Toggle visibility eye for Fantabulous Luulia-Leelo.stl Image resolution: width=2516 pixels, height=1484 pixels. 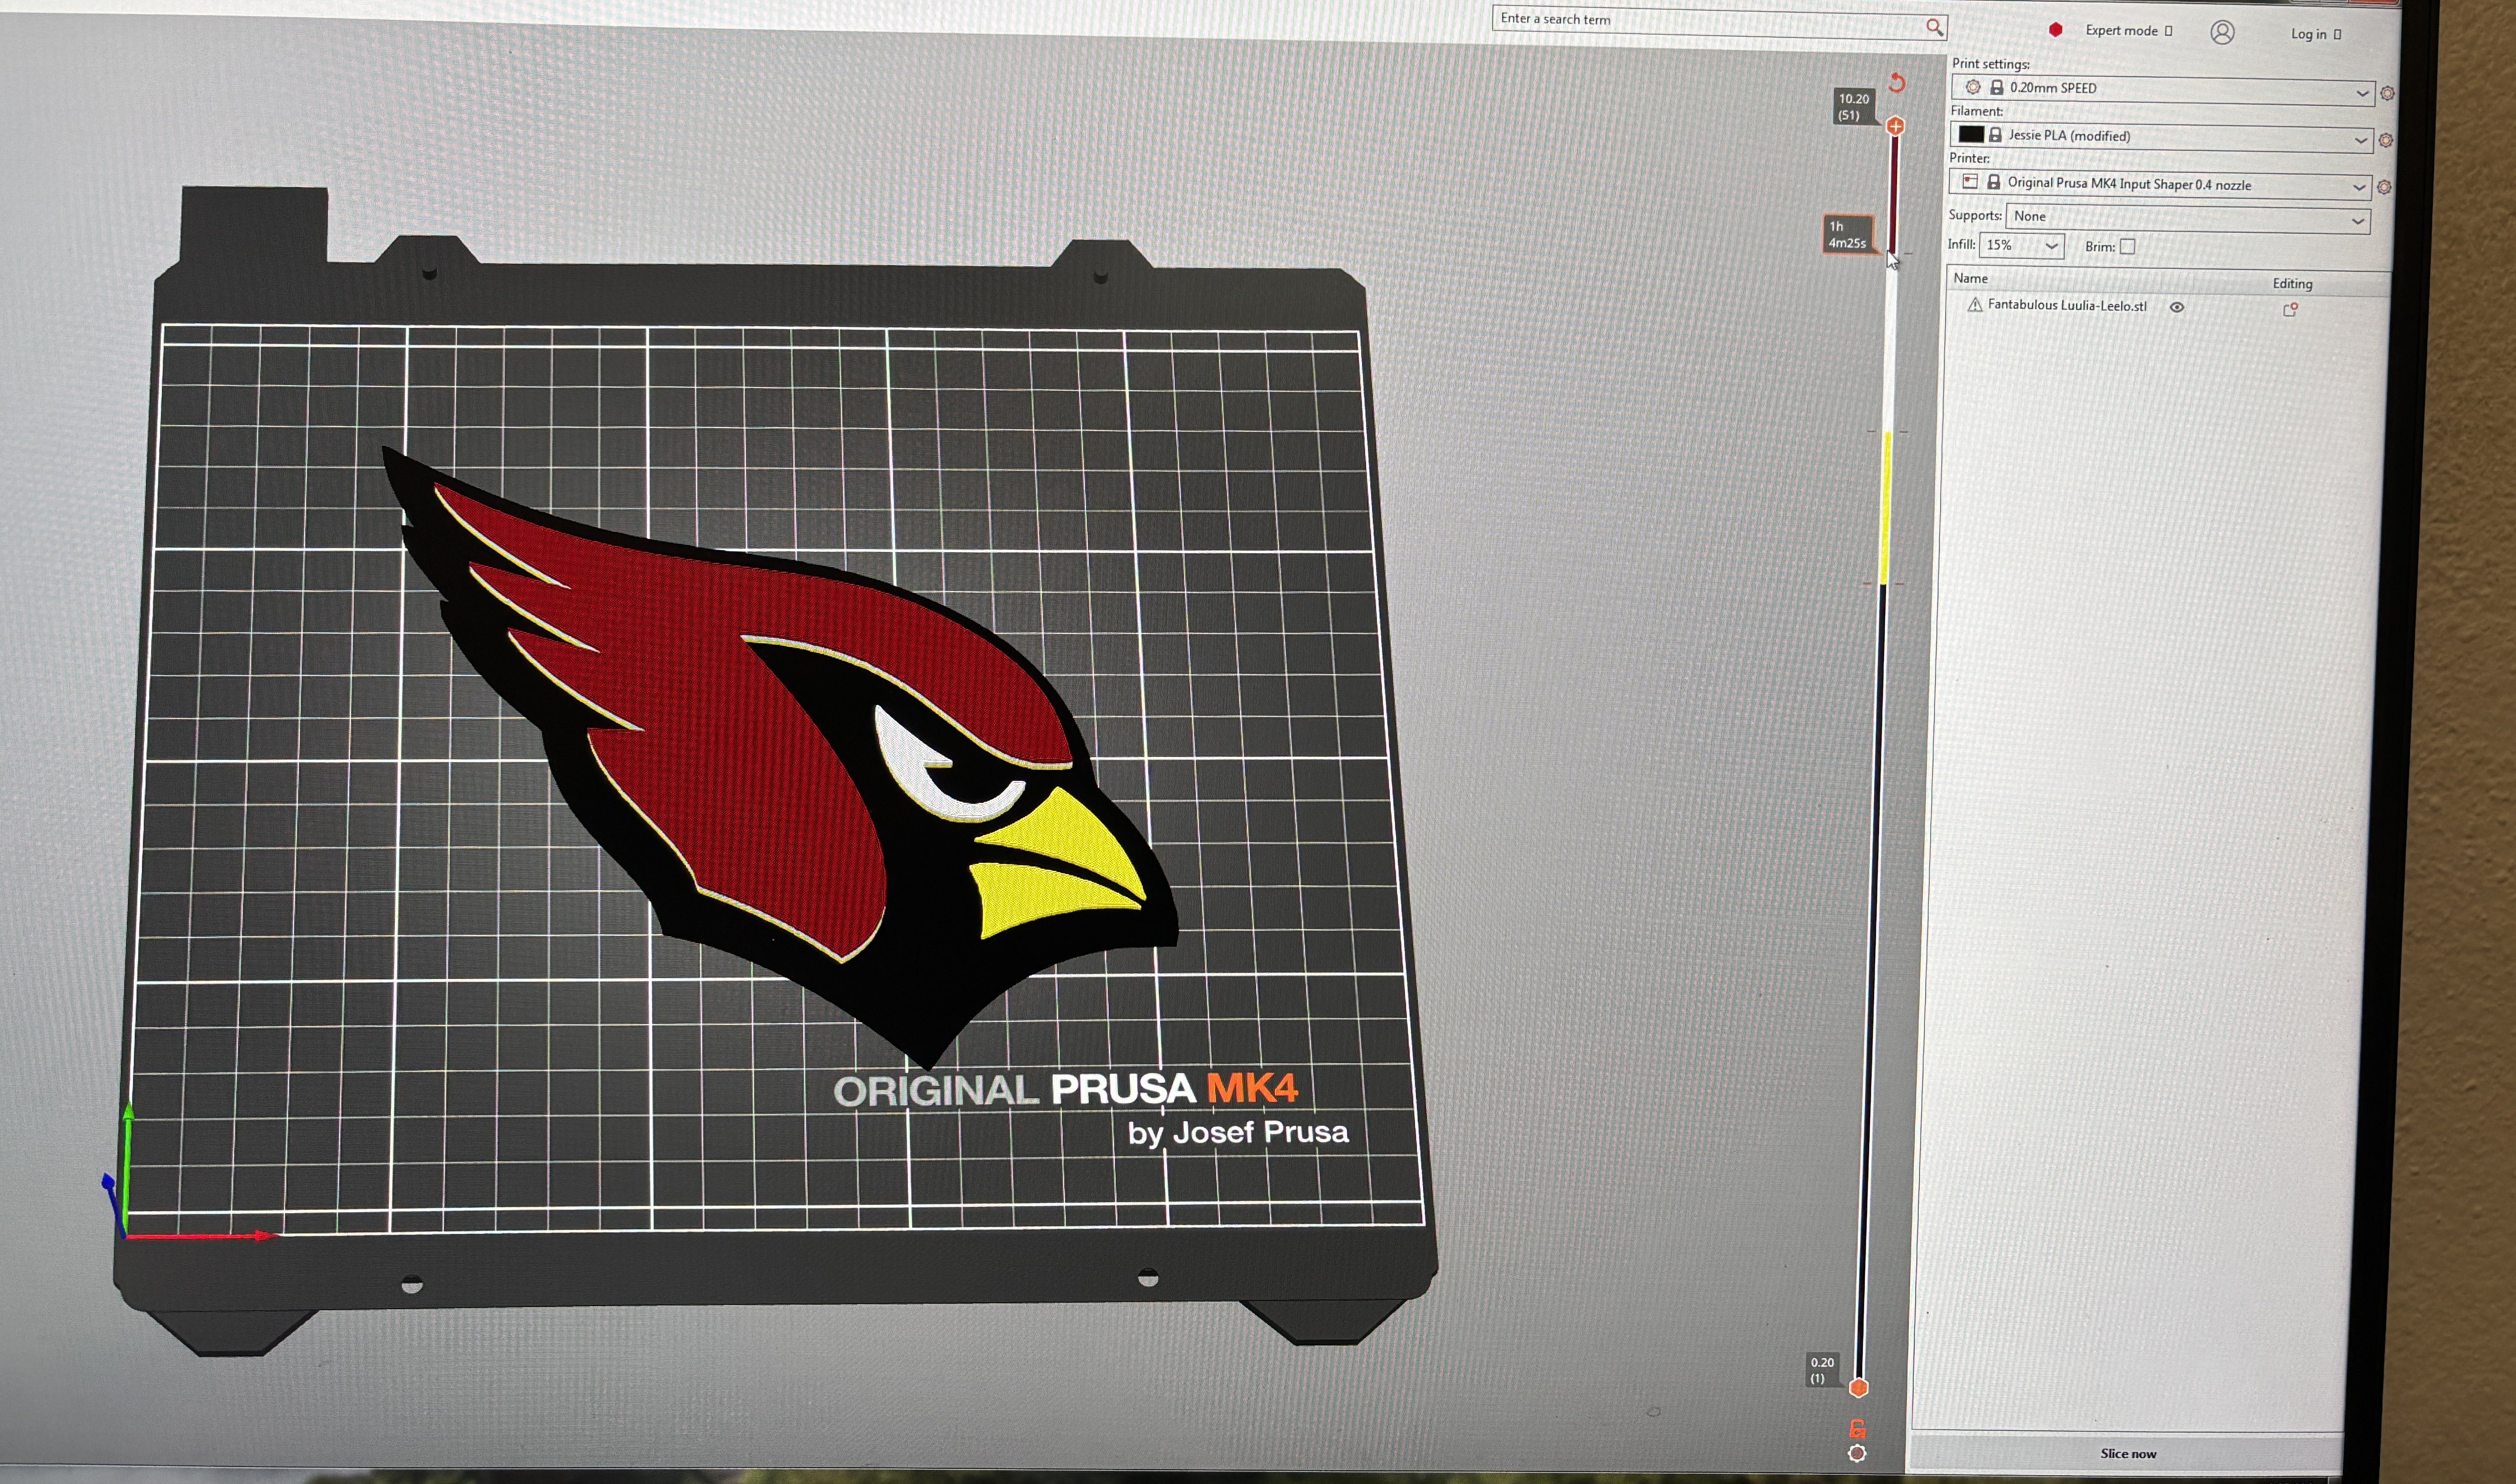click(x=2176, y=307)
